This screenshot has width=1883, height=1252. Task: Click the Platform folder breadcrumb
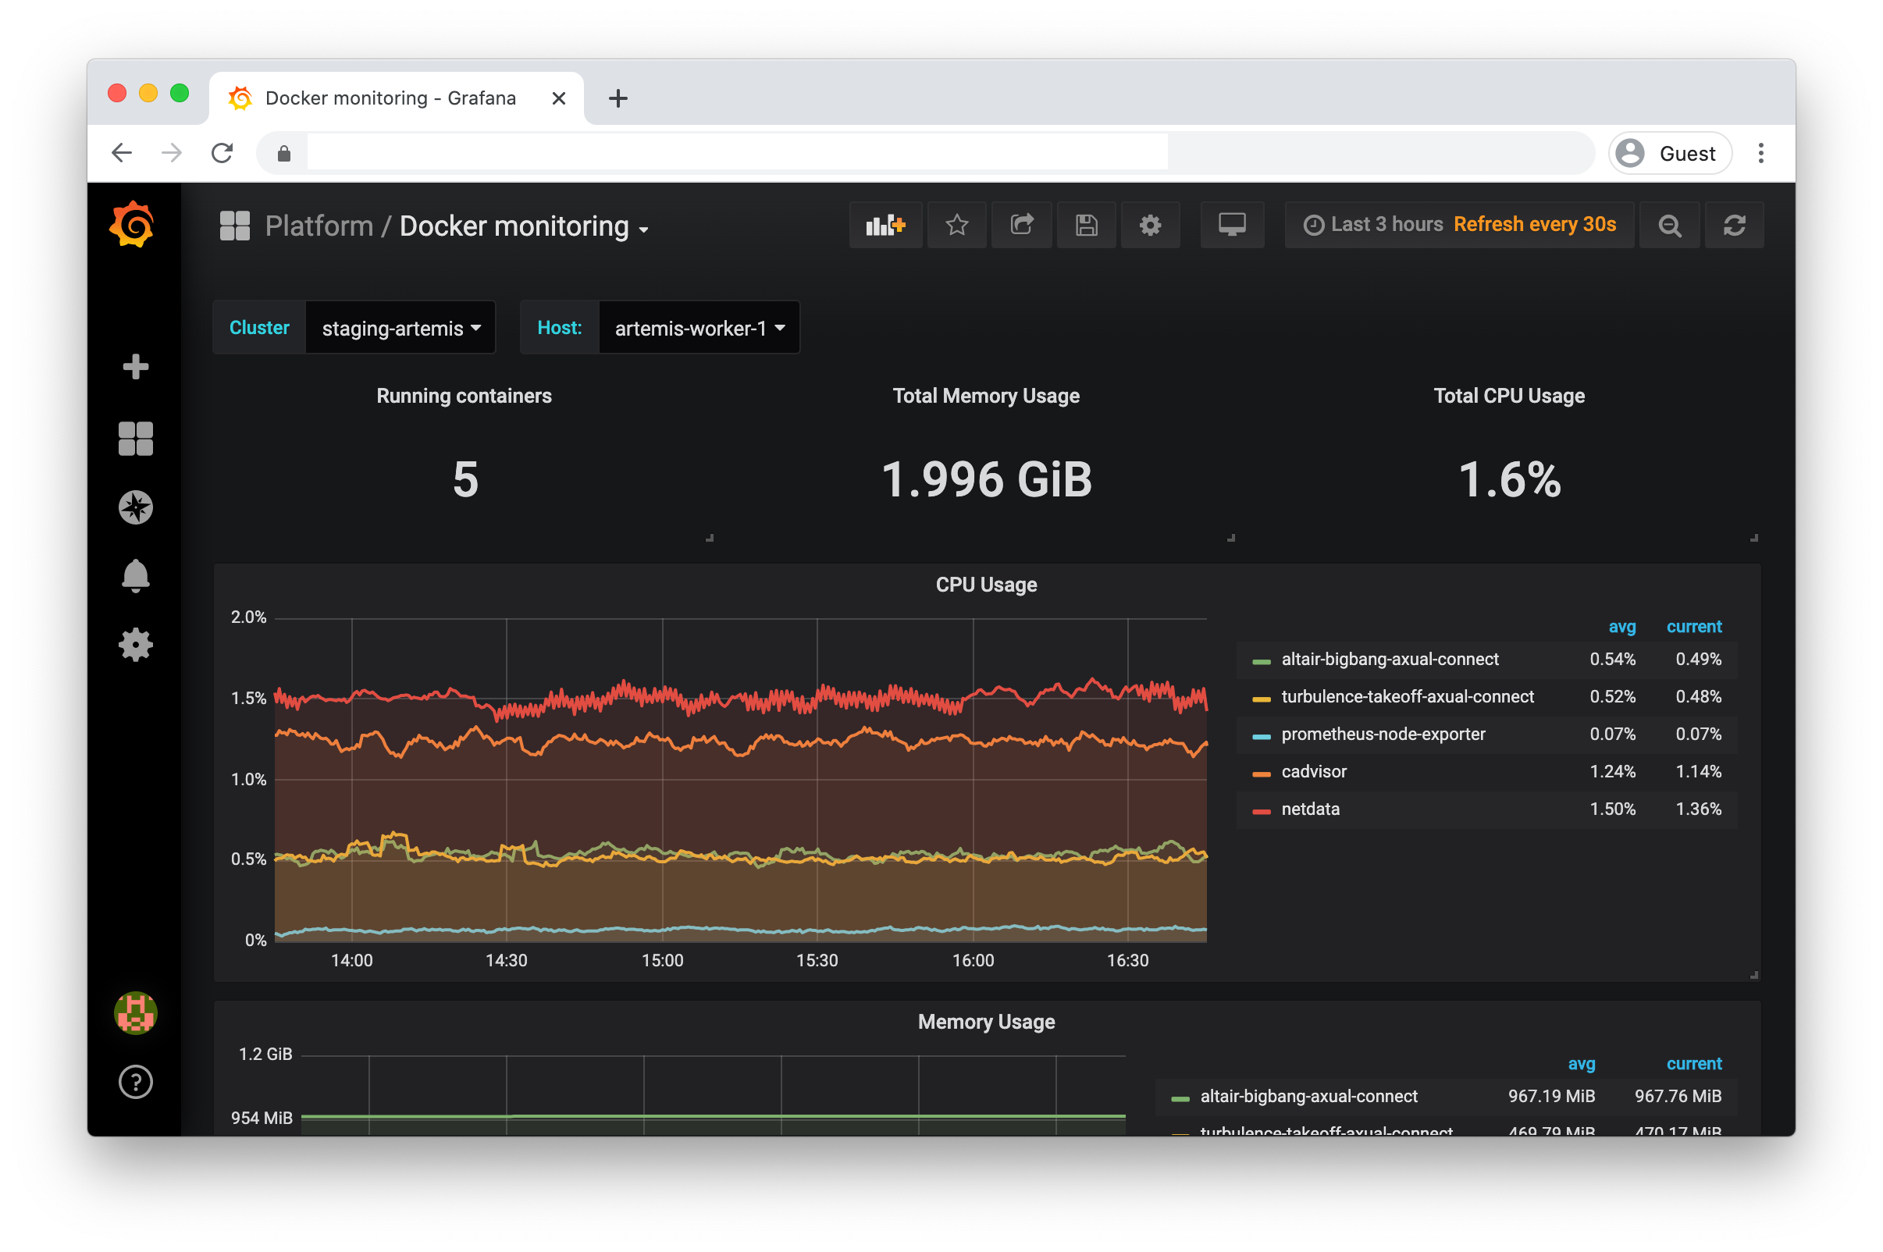319,227
